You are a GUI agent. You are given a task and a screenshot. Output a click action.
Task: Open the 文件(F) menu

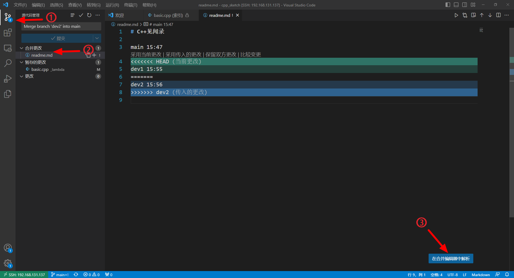20,5
